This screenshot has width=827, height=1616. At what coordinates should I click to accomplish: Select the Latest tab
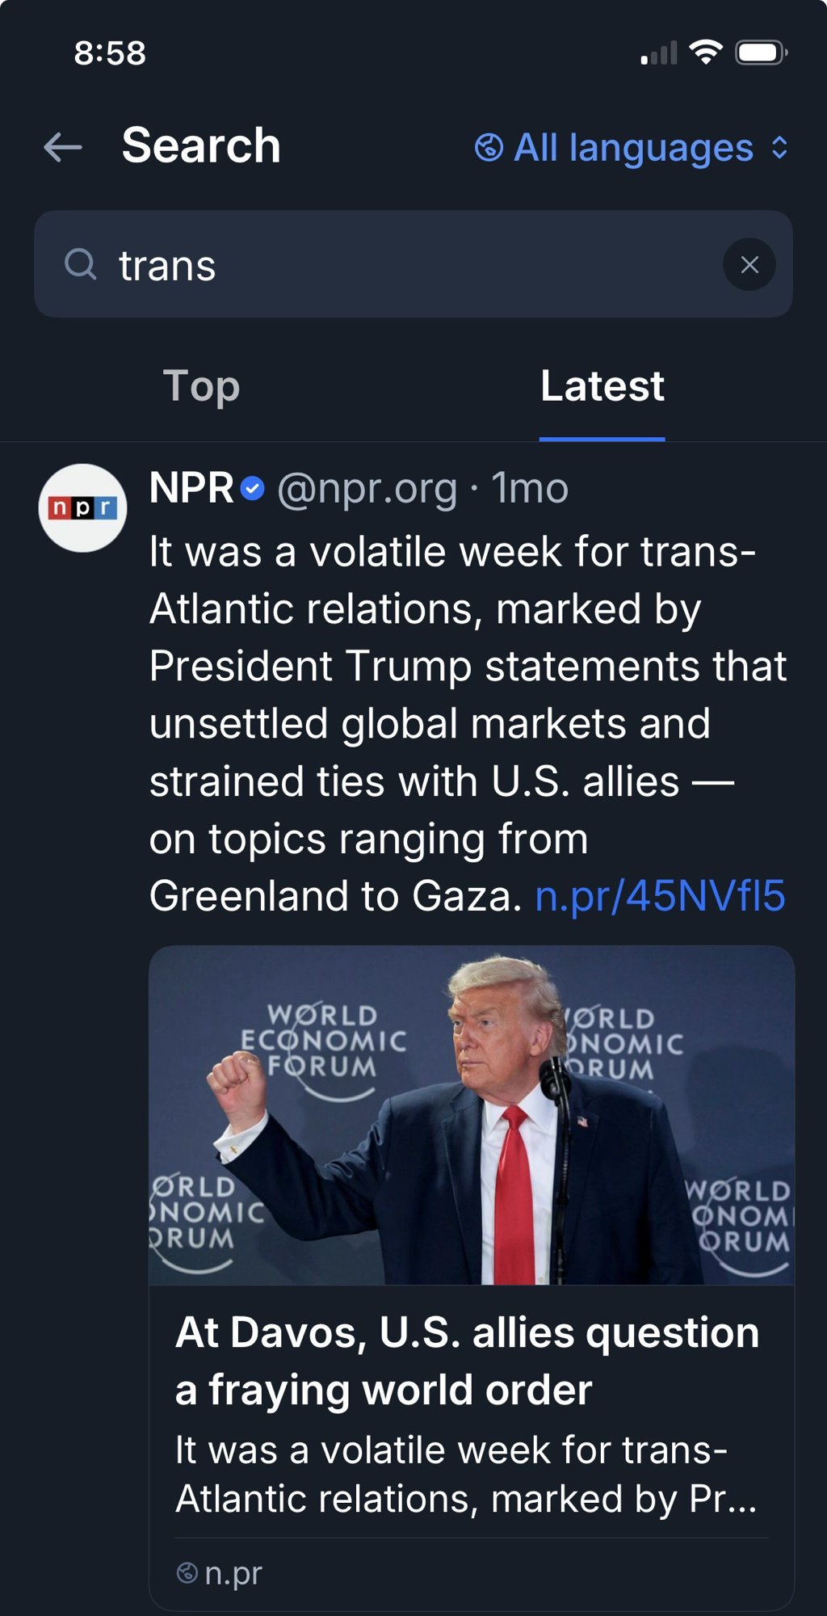coord(602,386)
